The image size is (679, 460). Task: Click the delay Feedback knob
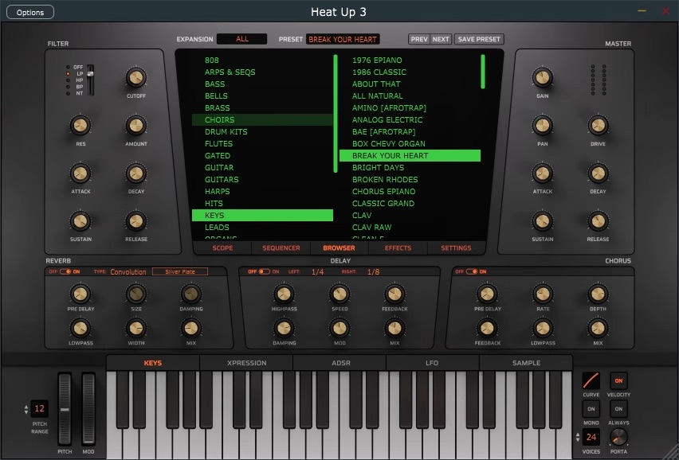click(394, 294)
